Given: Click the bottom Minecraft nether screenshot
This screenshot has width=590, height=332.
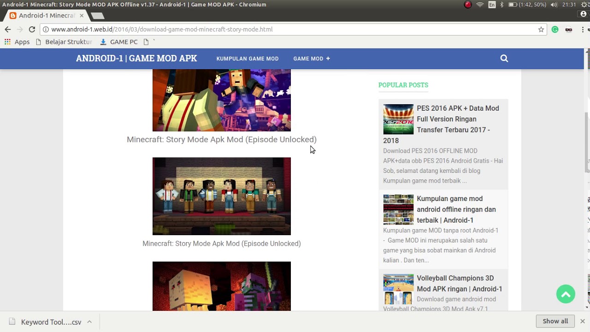Looking at the screenshot, I should tap(222, 286).
